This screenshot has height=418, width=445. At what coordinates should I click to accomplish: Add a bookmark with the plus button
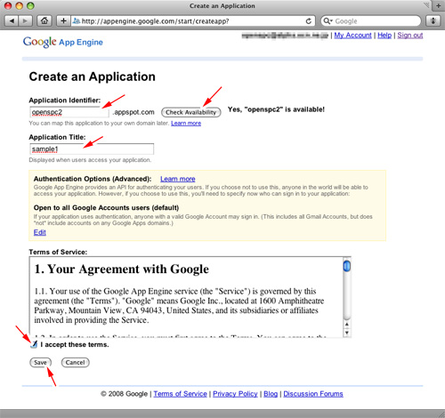coord(63,21)
